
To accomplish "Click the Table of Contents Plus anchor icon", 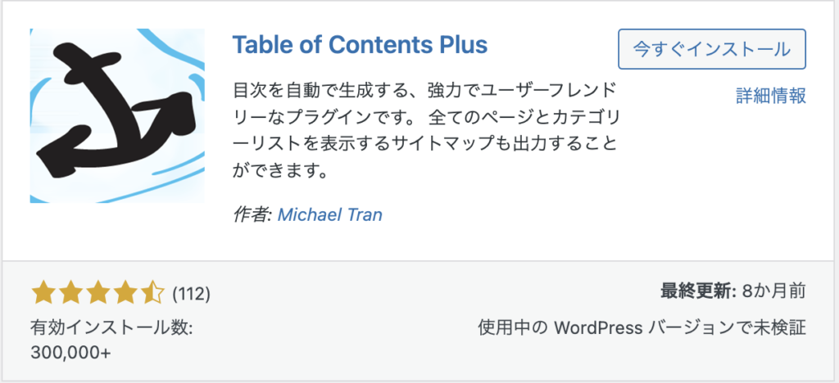I will click(x=117, y=115).
